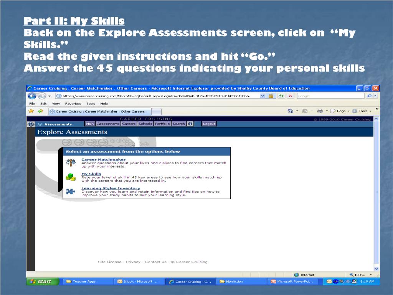Expand the zoom level dropdown arrow

370,275
